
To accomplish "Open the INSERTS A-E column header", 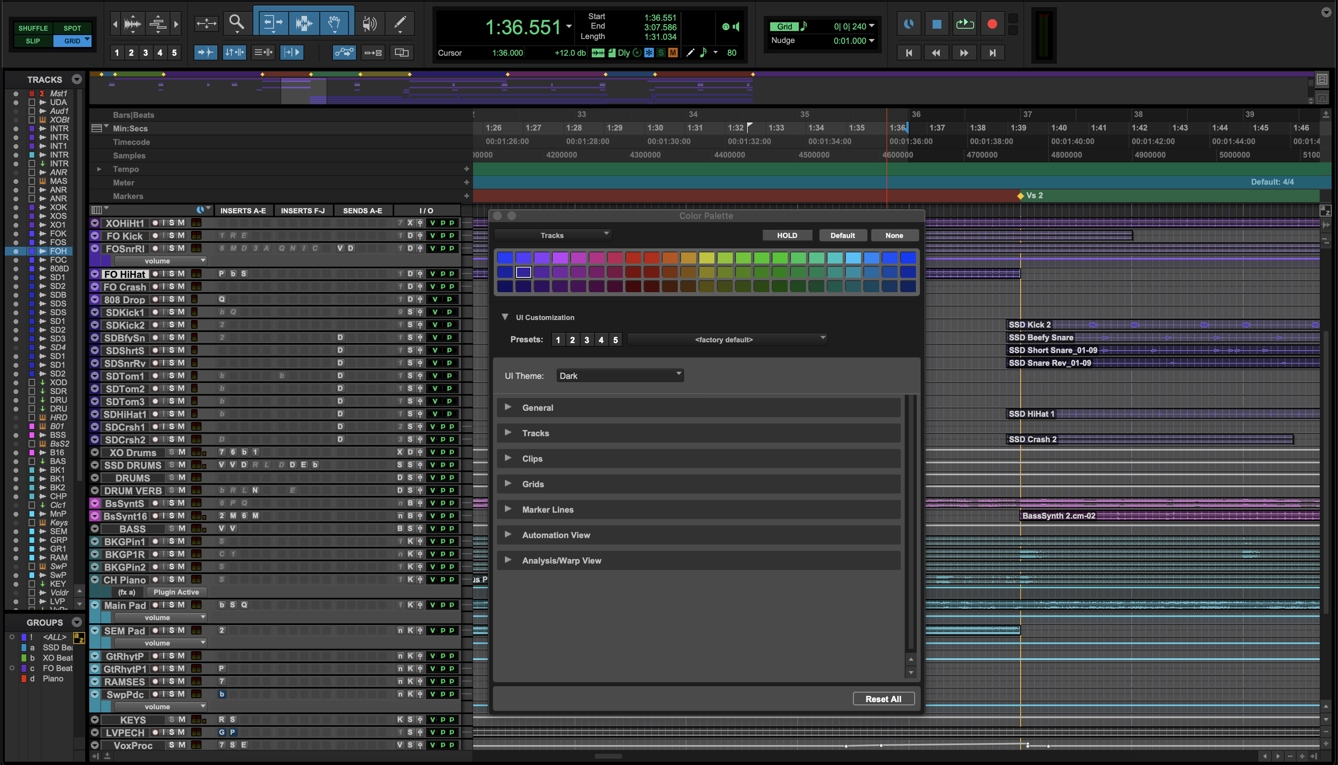I will pos(243,211).
